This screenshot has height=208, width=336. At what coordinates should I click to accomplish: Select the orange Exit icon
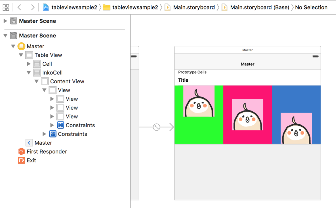(21, 160)
